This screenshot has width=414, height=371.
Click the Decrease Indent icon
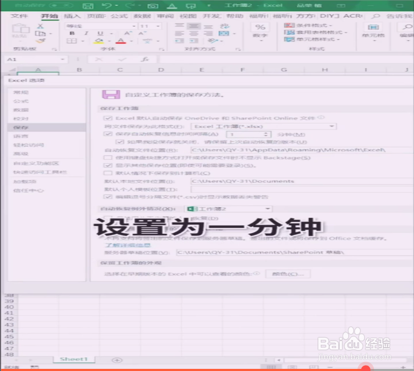click(180, 41)
